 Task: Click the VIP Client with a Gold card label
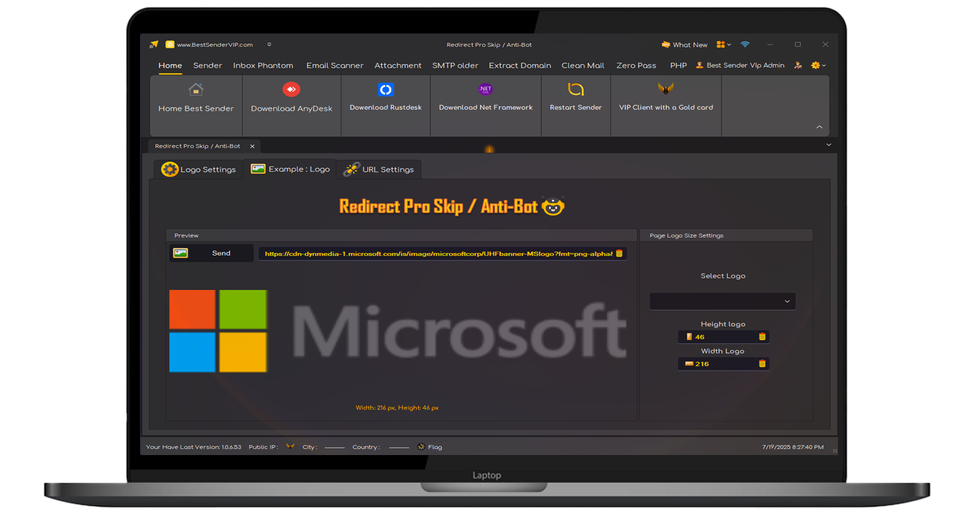point(666,107)
